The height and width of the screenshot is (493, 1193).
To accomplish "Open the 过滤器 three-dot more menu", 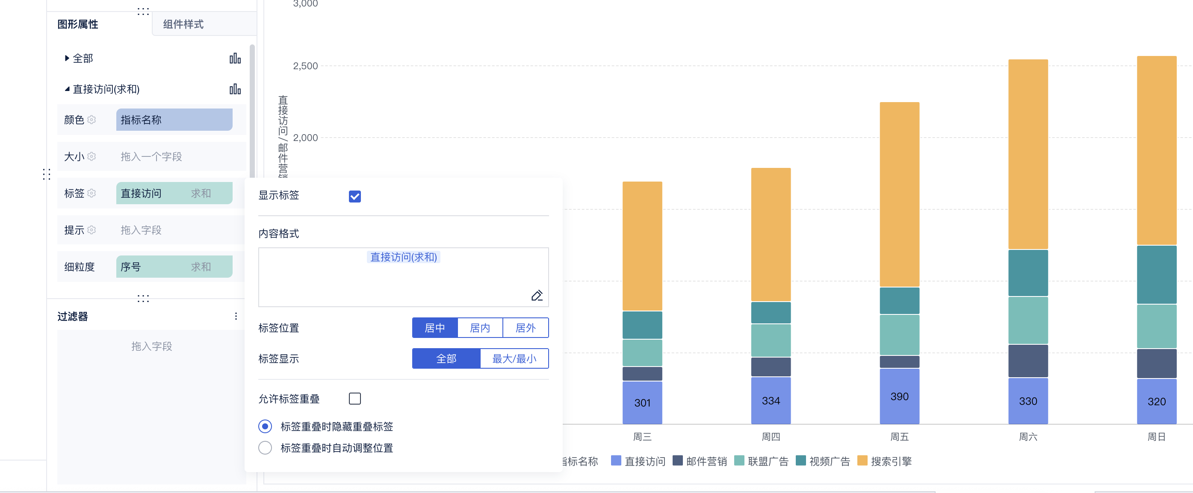I will tap(236, 316).
